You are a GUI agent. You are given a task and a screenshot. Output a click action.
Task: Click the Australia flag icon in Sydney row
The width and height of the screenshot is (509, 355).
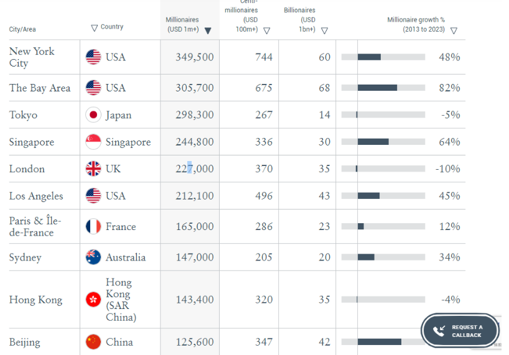tap(93, 257)
